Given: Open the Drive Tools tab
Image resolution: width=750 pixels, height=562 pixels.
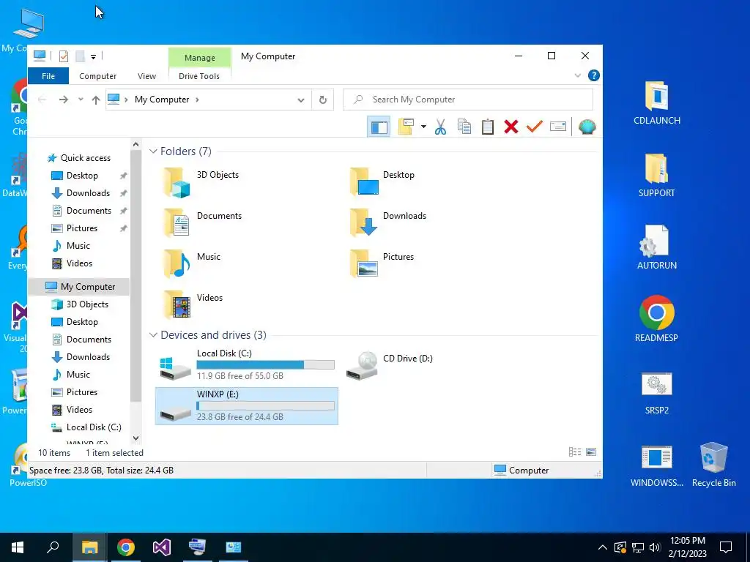Looking at the screenshot, I should (x=199, y=76).
